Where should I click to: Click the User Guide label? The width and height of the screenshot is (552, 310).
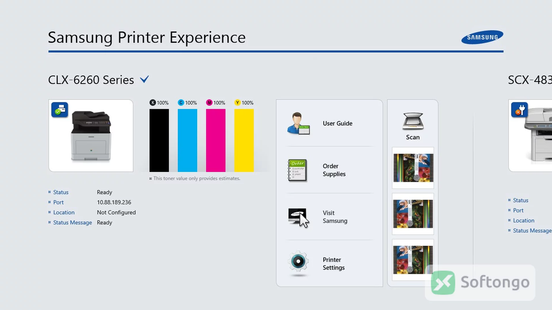[x=338, y=123]
